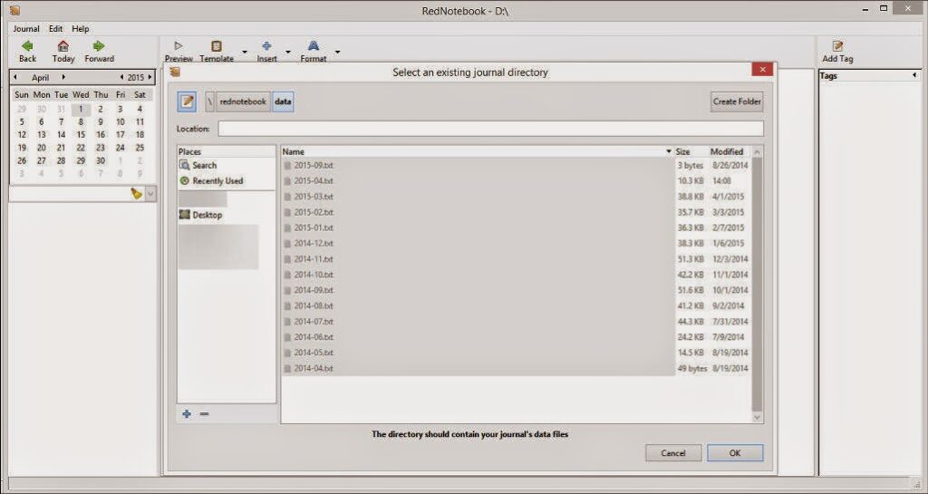This screenshot has height=494, width=928.
Task: Click the Create Folder button
Action: pos(737,102)
